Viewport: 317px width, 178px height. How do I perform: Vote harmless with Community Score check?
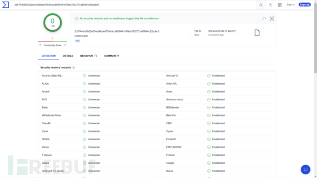(65, 45)
